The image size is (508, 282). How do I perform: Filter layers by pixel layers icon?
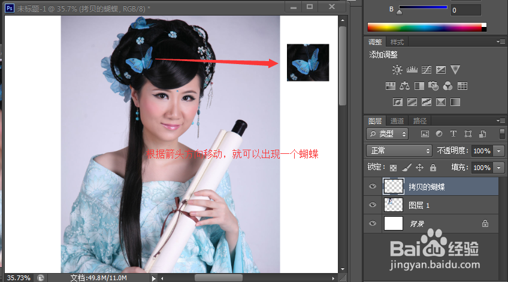425,134
